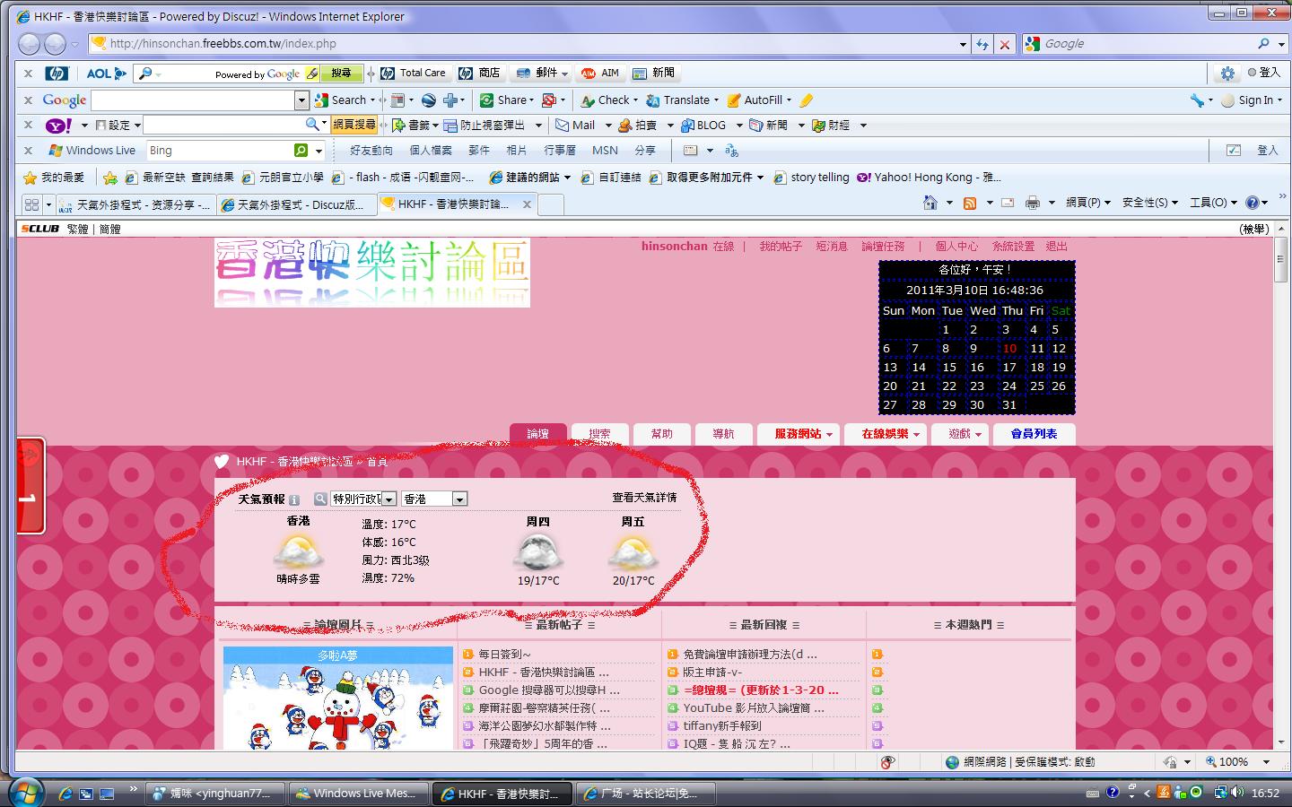
Task: Click the HP toolbar gear settings icon
Action: tap(1227, 74)
